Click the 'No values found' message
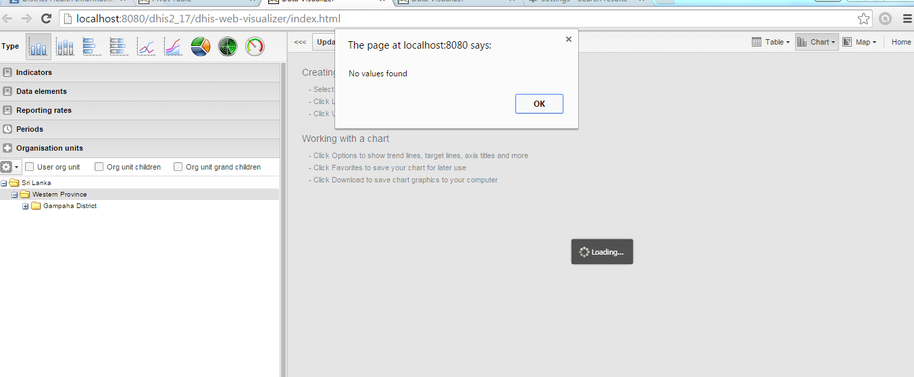The image size is (914, 377). point(378,74)
